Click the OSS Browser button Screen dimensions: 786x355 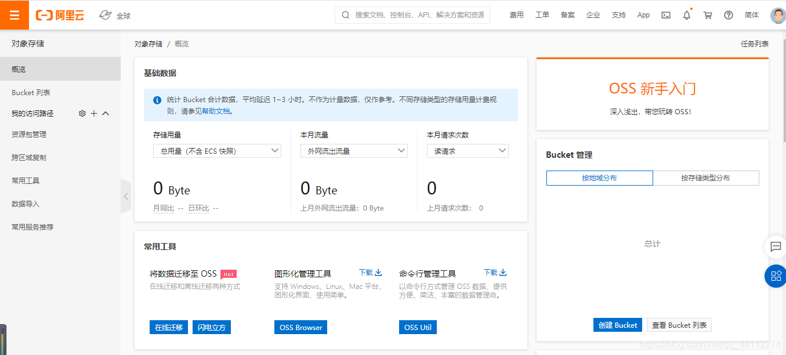click(300, 327)
